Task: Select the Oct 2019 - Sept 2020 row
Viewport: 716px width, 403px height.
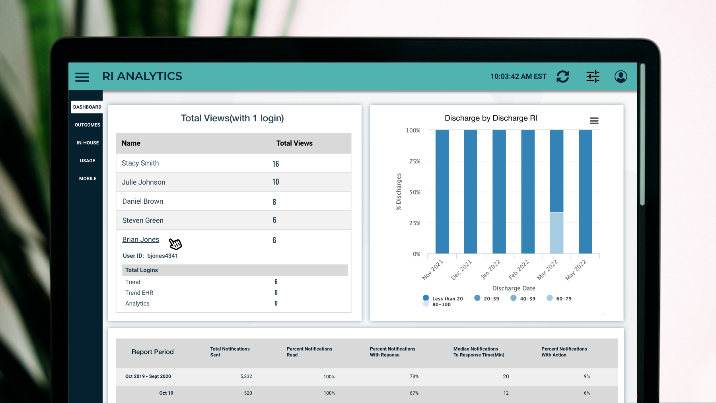Action: (x=367, y=376)
